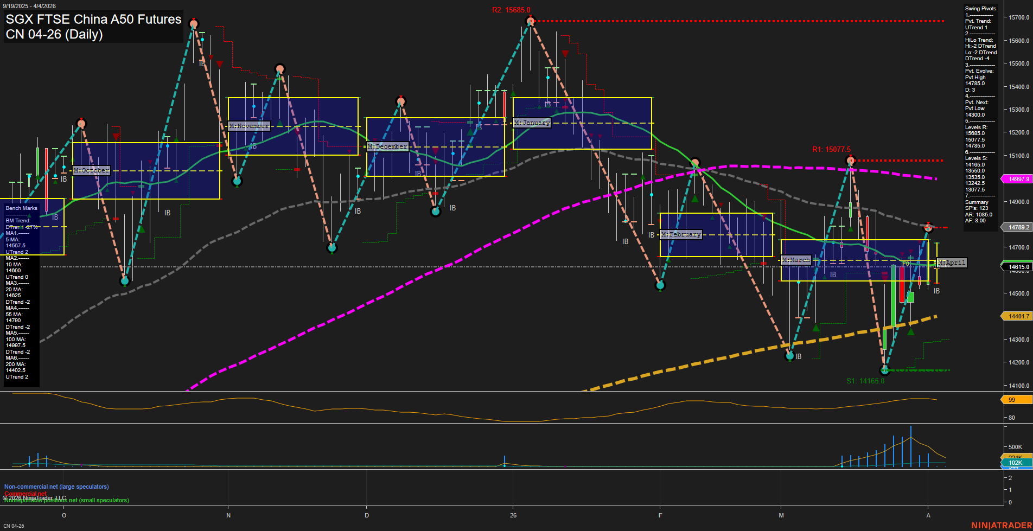Select the M:October month range label
This screenshot has height=531, width=1033.
point(91,170)
